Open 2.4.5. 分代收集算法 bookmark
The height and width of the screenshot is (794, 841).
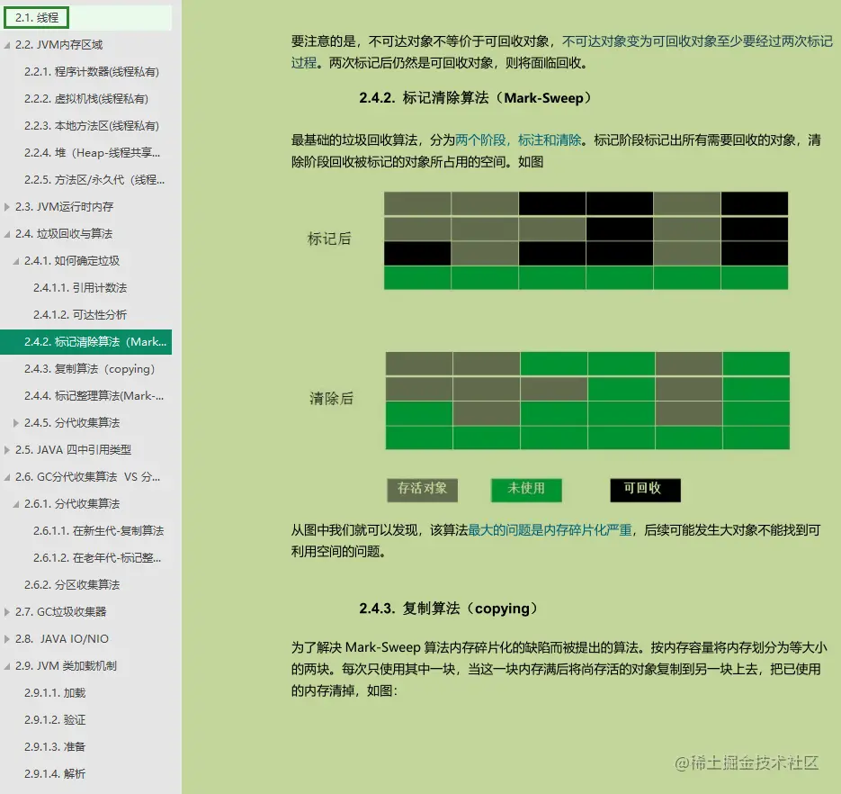click(72, 423)
